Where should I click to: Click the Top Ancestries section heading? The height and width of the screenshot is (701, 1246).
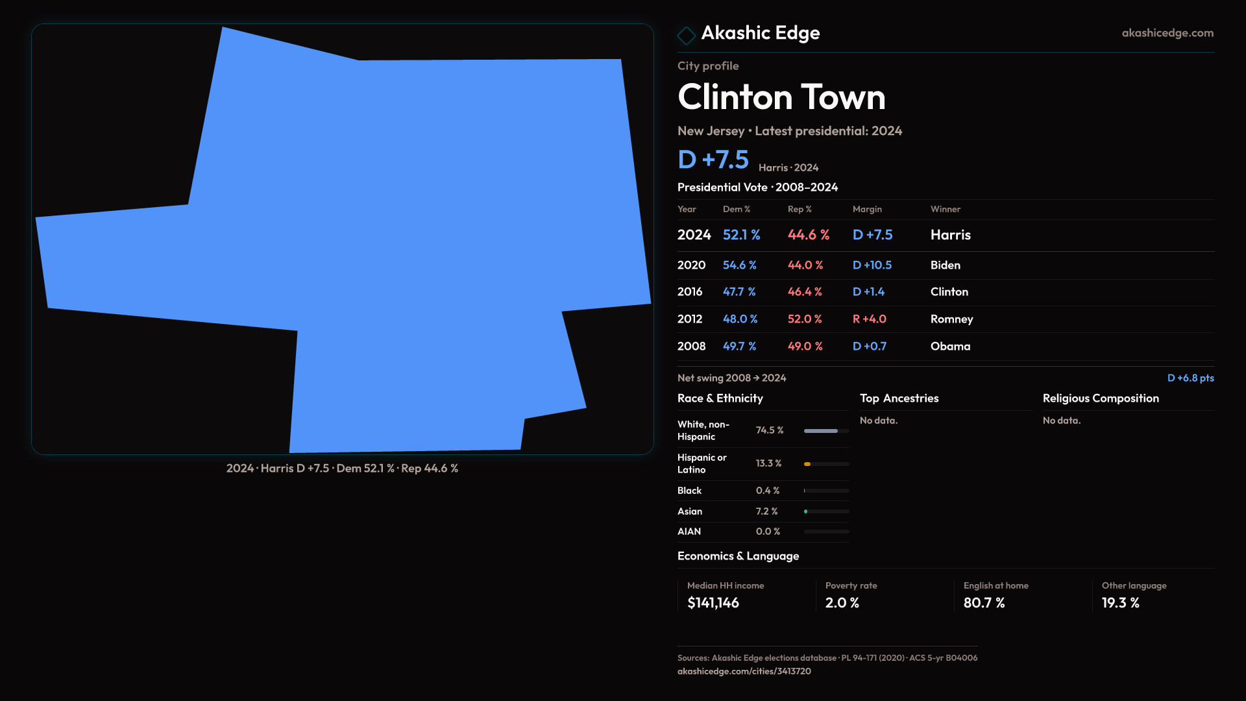899,399
